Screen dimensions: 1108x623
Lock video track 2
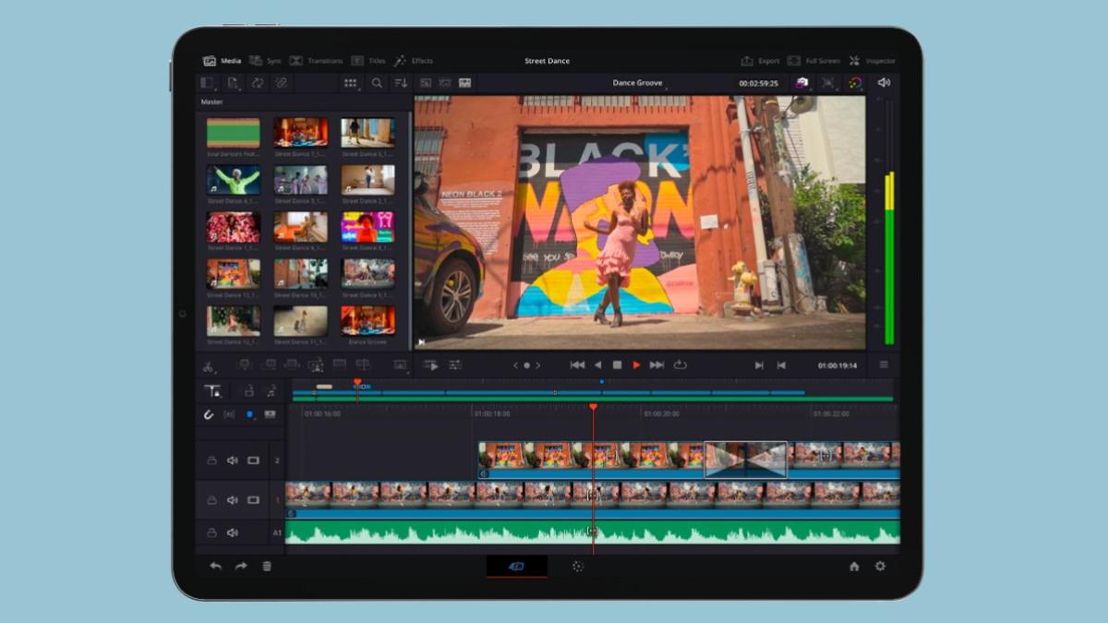pos(211,460)
